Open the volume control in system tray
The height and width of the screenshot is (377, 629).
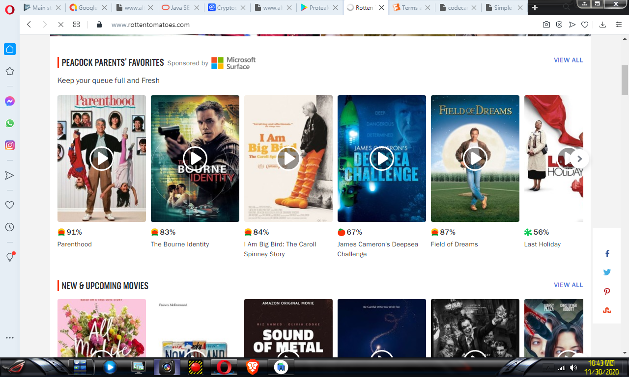click(x=573, y=368)
